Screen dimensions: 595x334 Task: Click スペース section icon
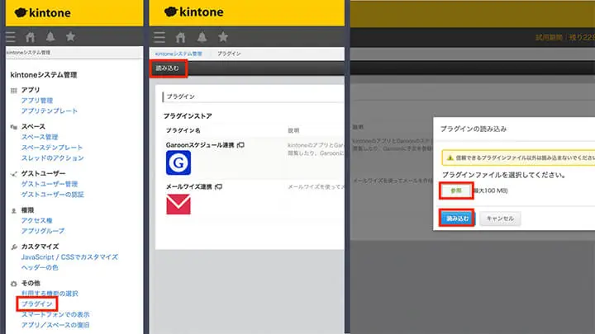click(14, 127)
